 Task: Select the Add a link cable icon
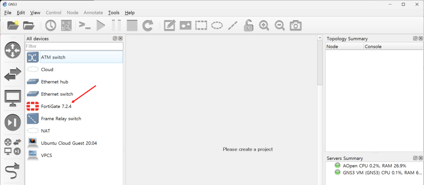click(13, 171)
